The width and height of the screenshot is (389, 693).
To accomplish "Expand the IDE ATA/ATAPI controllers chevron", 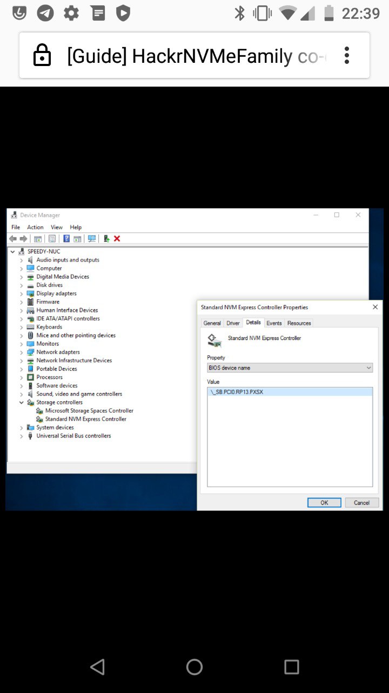I will (x=22, y=318).
